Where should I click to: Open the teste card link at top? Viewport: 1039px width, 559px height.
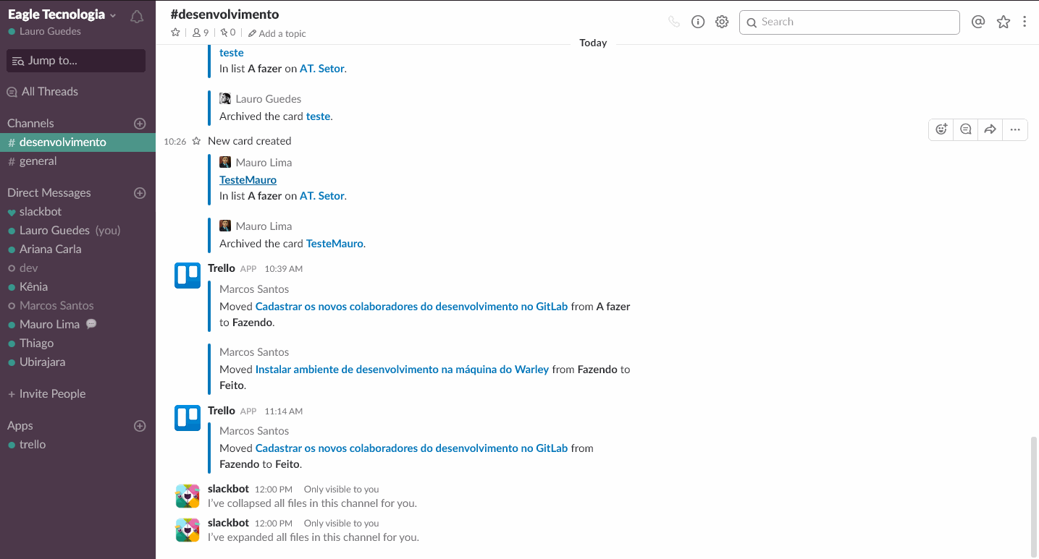[x=232, y=53]
